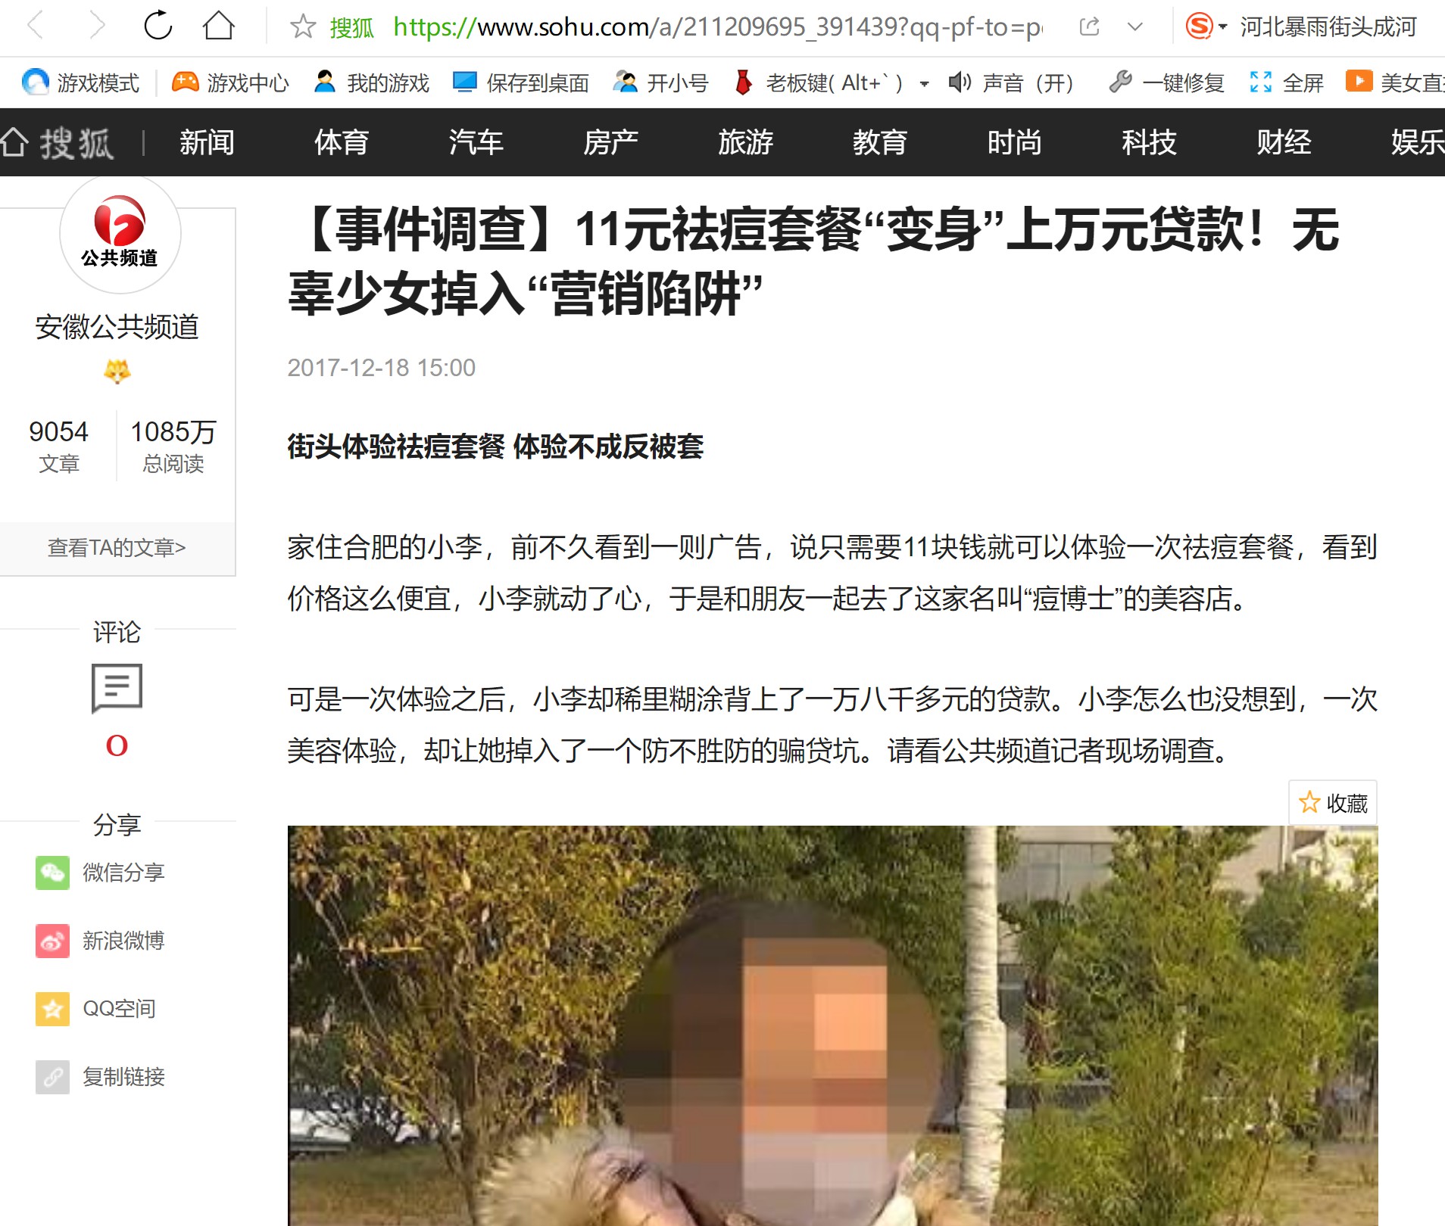Image resolution: width=1445 pixels, height=1226 pixels.
Task: Click the search box with 河北暴雨街头成河
Action: (x=1328, y=27)
